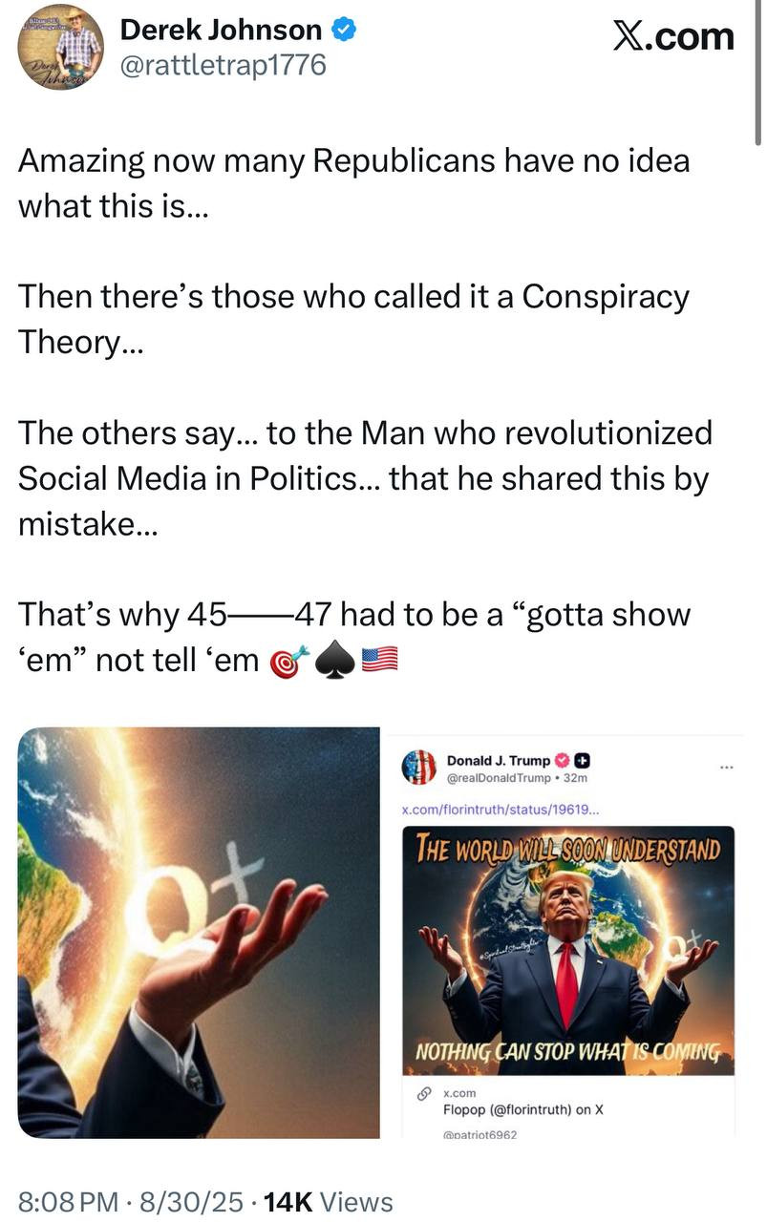Open the X.com logo
This screenshot has height=1222, width=767.
click(x=673, y=36)
